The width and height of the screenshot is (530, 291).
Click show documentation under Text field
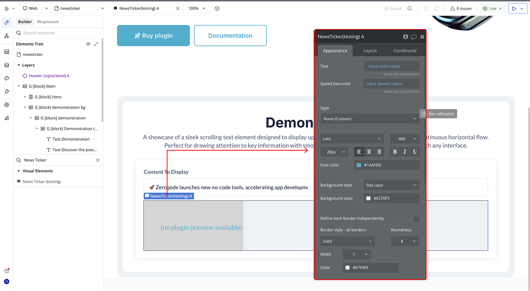[401, 74]
